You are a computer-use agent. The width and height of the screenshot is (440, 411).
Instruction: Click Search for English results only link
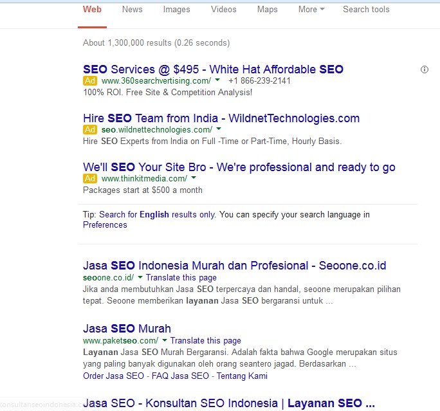(158, 215)
